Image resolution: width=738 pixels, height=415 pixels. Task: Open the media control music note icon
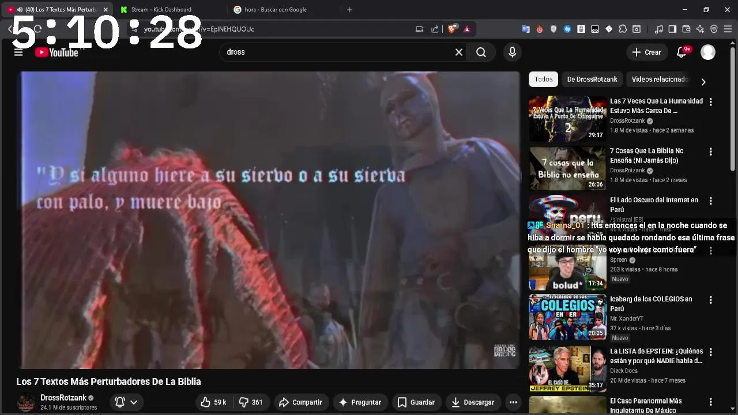click(x=658, y=29)
